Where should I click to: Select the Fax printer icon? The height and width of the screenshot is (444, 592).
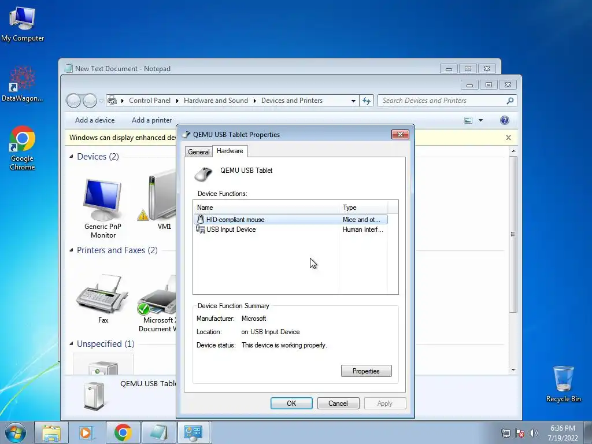tap(102, 299)
